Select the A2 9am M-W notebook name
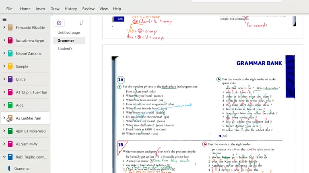The width and height of the screenshot is (309, 173). pos(27,144)
